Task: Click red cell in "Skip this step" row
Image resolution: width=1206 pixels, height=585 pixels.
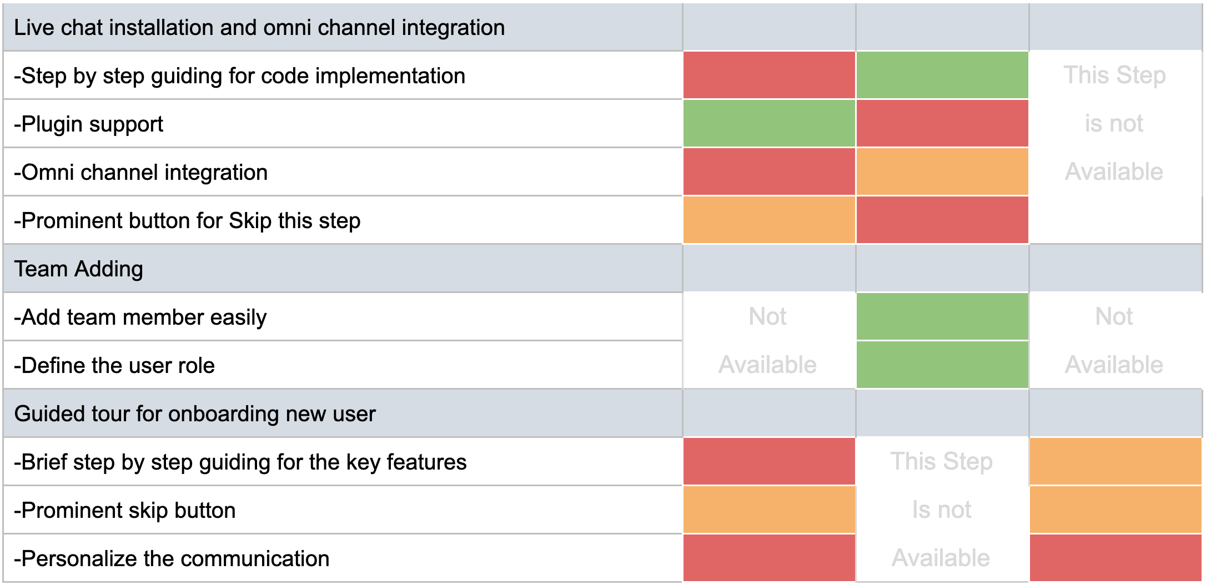Action: pos(942,220)
